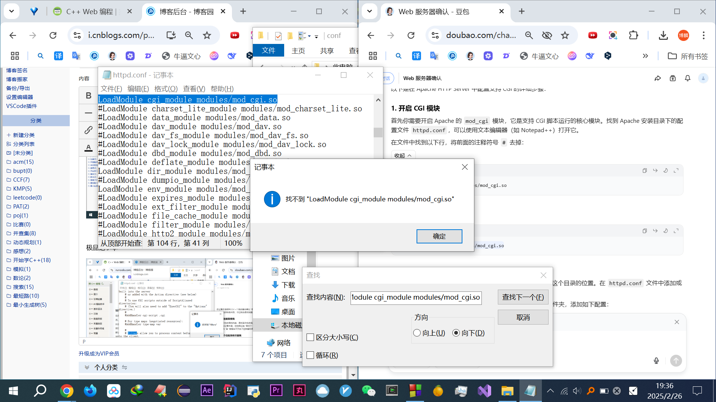Click the notification bell icon in Doubao
This screenshot has width=716, height=402.
tap(687, 78)
